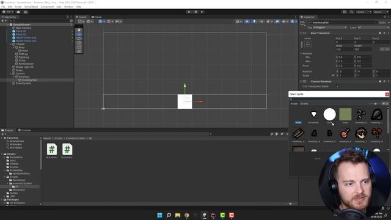Open the Layers dropdown in the top toolbar

[x=364, y=12]
